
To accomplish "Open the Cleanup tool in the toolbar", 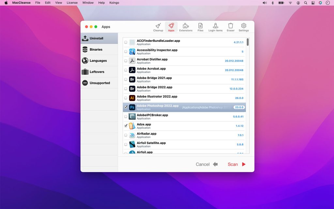I will point(158,27).
